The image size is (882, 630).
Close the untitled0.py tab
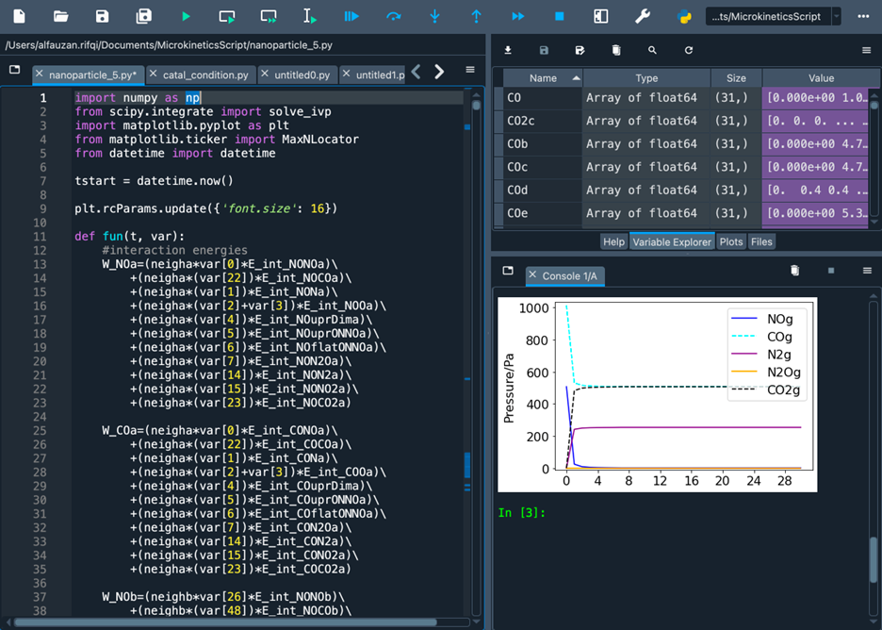pos(265,74)
